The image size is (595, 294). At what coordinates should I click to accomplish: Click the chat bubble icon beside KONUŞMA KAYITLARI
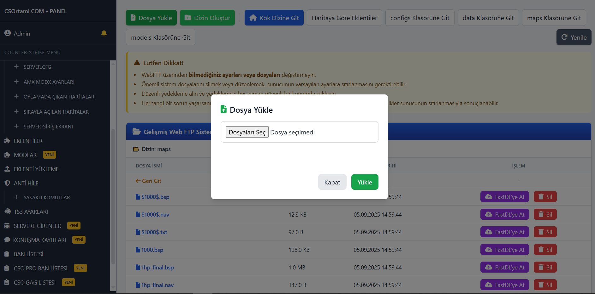click(7, 240)
